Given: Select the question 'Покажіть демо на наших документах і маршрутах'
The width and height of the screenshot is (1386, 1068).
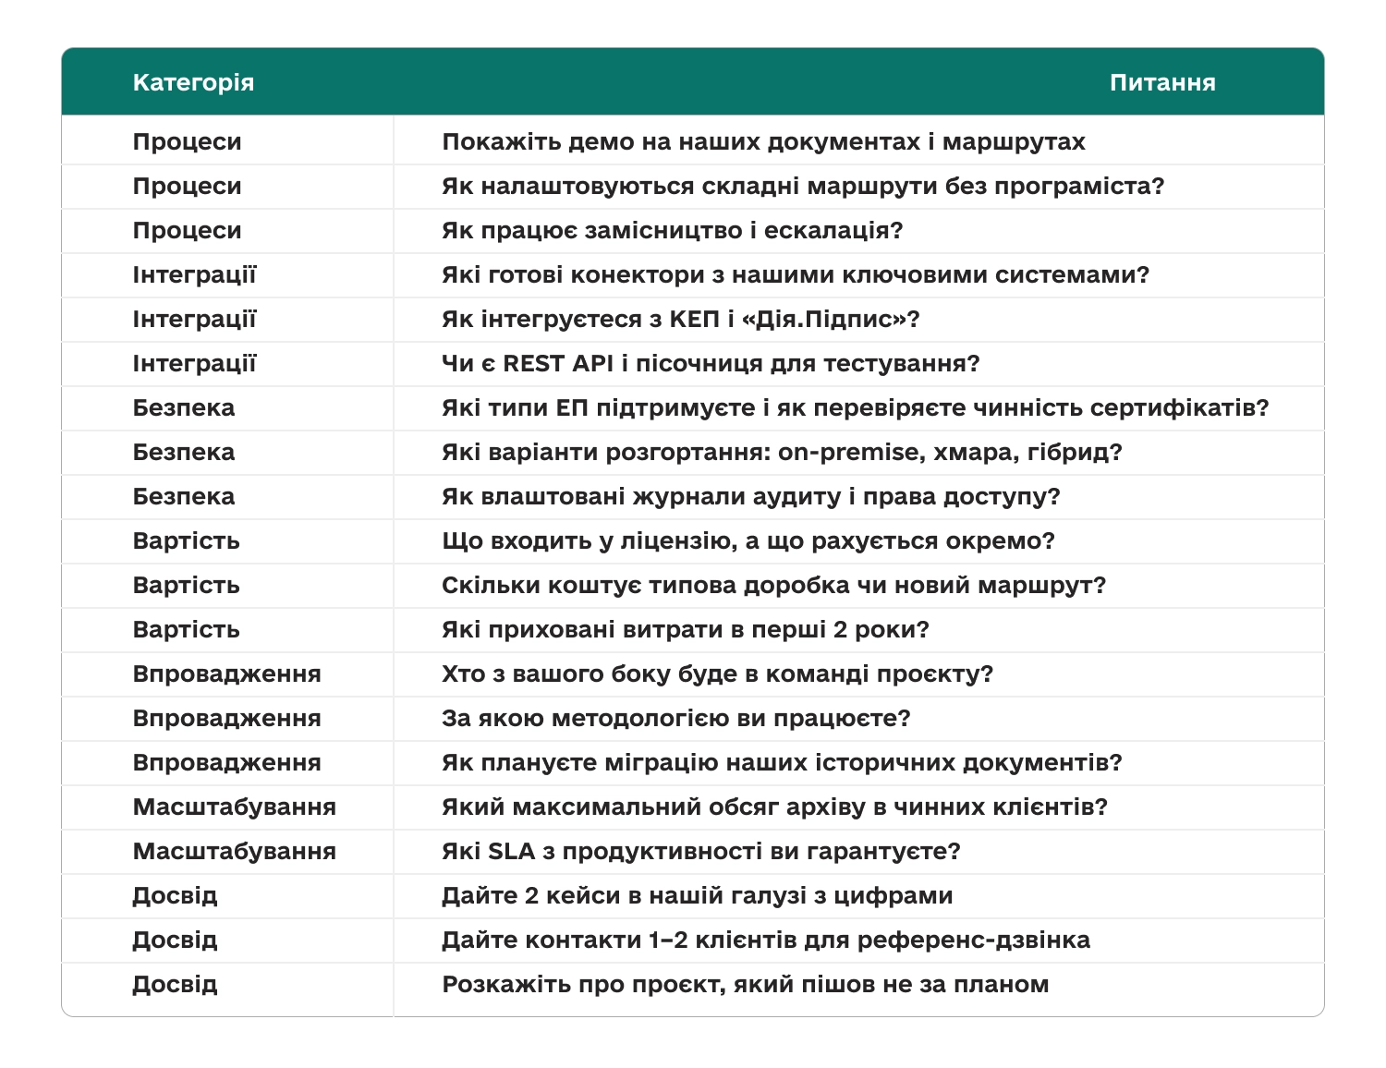Looking at the screenshot, I should click(x=763, y=141).
